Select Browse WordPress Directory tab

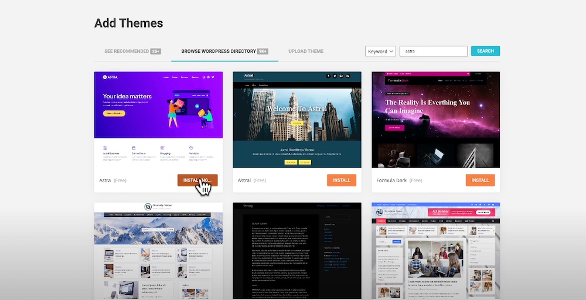coord(224,51)
